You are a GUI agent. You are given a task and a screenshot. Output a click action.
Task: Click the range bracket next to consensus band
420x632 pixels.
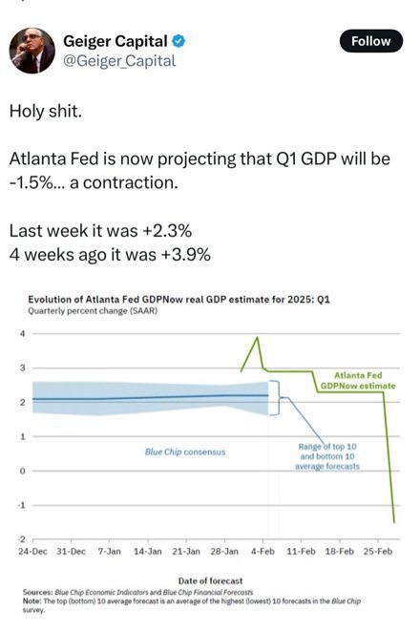pos(275,397)
